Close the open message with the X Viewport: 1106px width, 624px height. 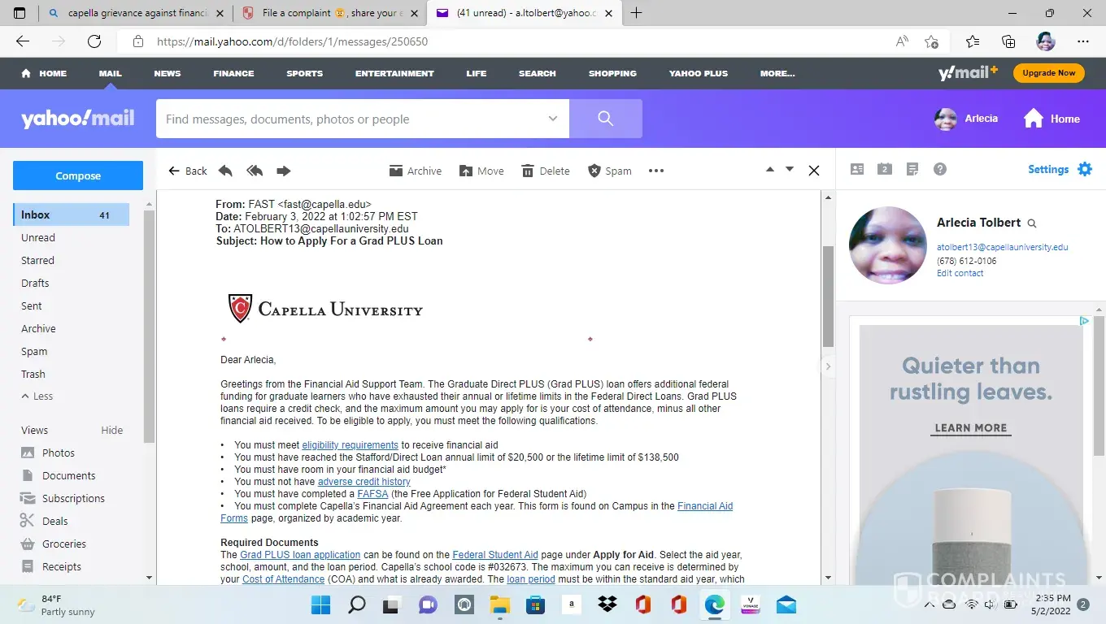point(813,171)
